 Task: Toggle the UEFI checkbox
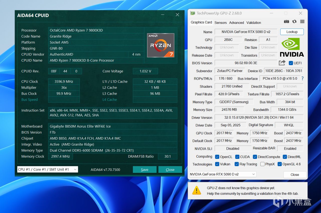coord(291,63)
